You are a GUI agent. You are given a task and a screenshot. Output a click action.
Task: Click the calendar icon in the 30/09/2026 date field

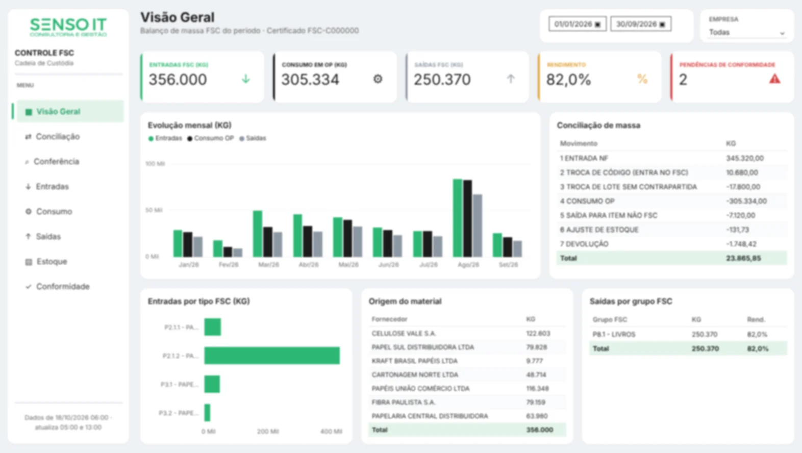click(x=662, y=24)
